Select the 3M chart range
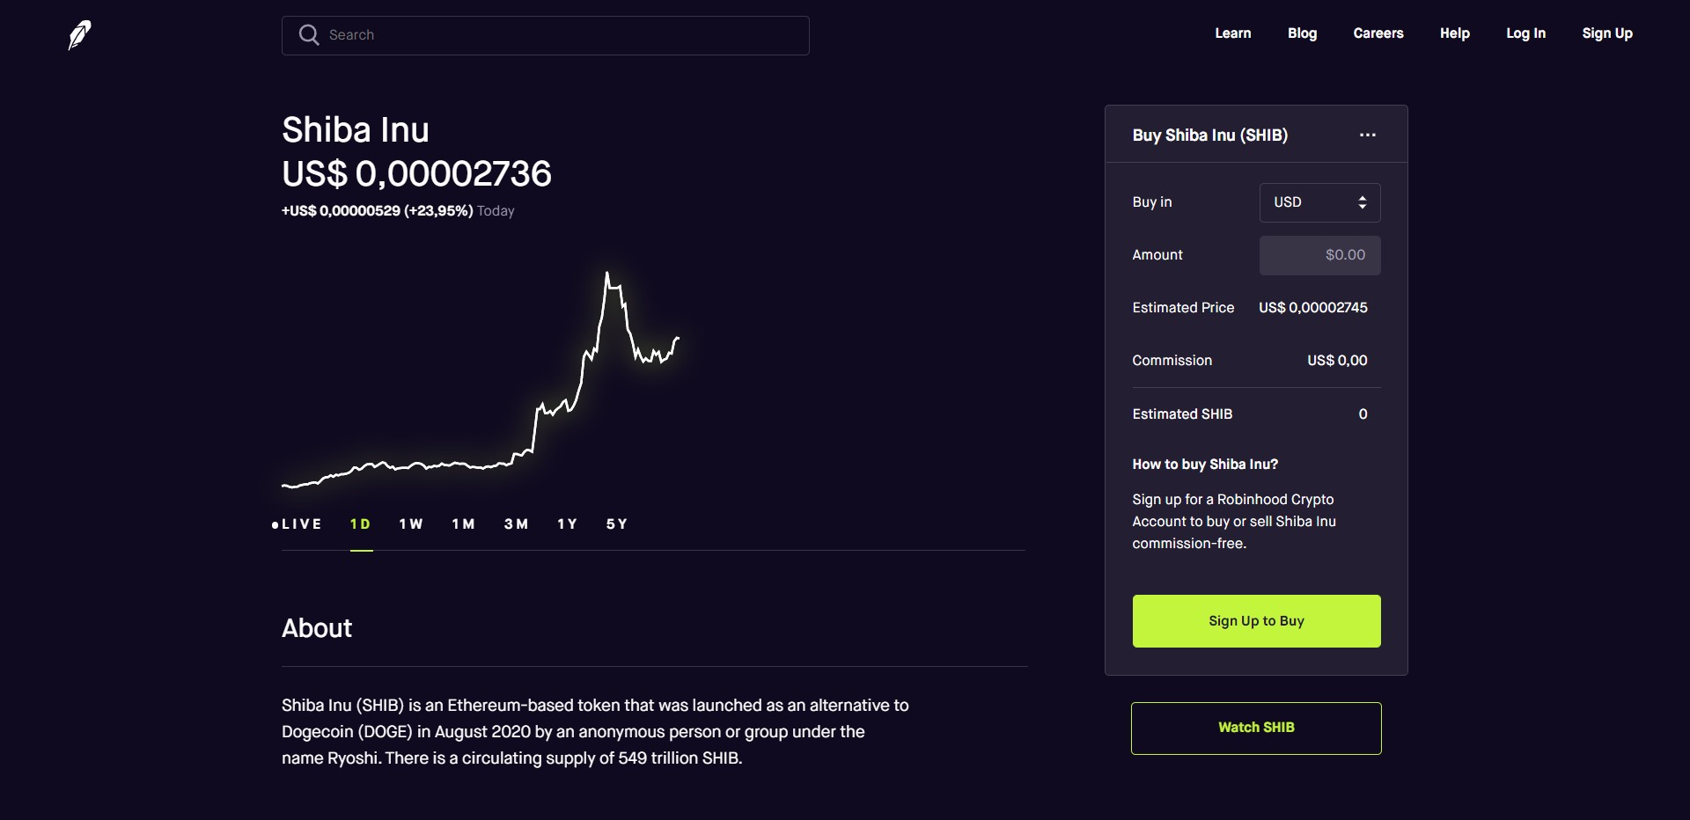This screenshot has height=820, width=1690. pos(517,524)
